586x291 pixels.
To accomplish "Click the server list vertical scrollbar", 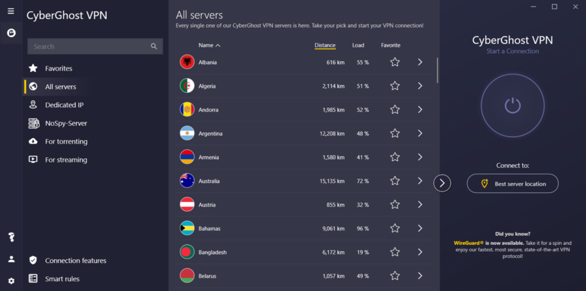I will click(438, 70).
